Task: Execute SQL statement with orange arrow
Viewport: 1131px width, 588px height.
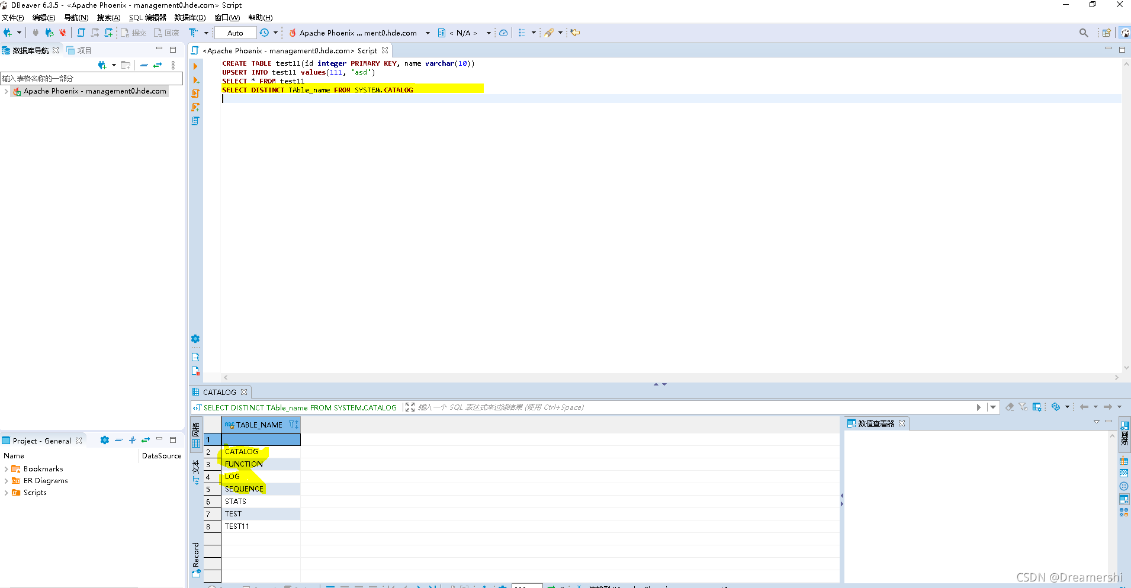Action: [195, 66]
